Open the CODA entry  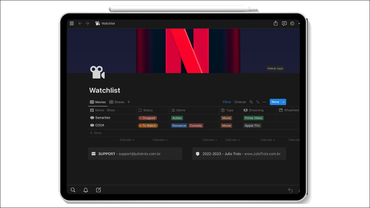pyautogui.click(x=100, y=125)
